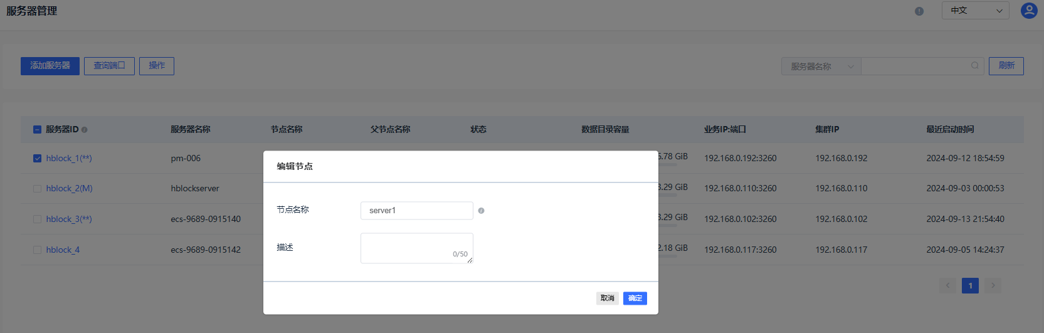Click the 编辑节点 dialog title
Viewport: 1044px width, 333px height.
point(295,166)
